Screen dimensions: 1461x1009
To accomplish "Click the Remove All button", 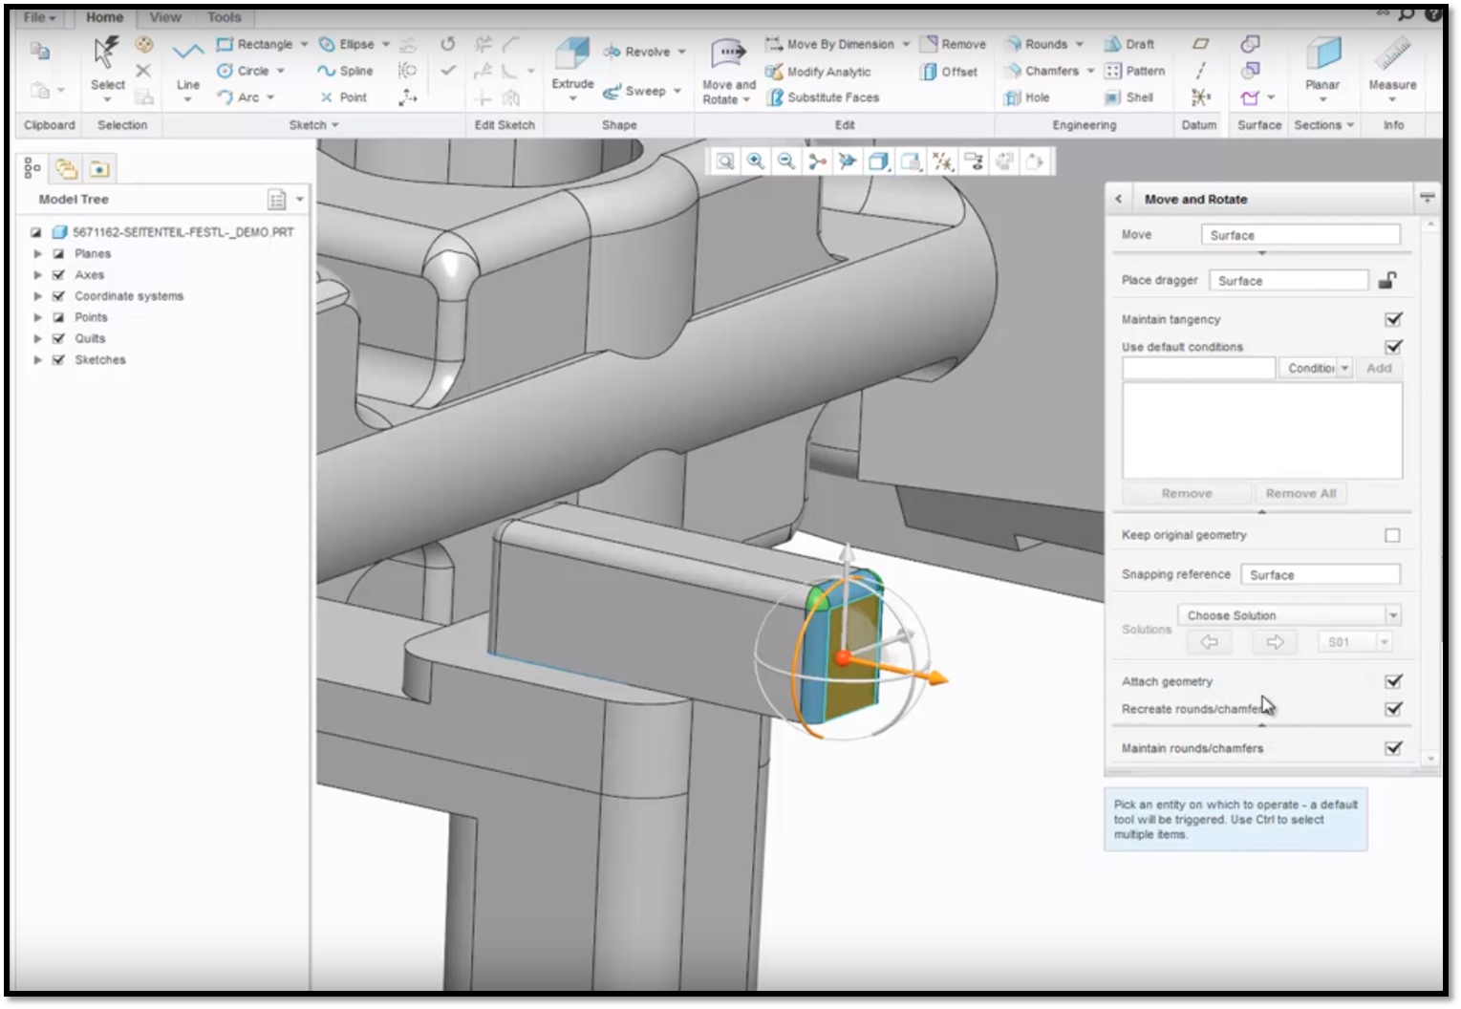I will 1300,493.
